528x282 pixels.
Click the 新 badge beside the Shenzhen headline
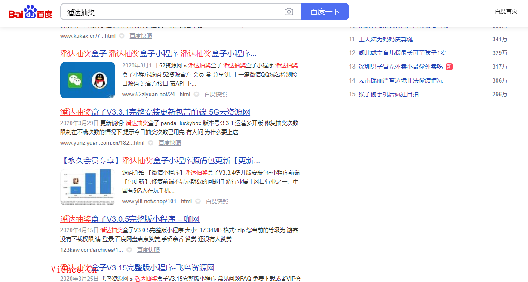[x=449, y=67]
